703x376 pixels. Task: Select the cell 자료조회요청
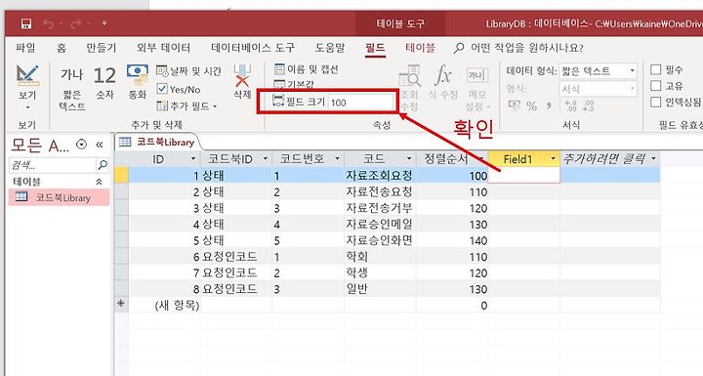pyautogui.click(x=380, y=176)
